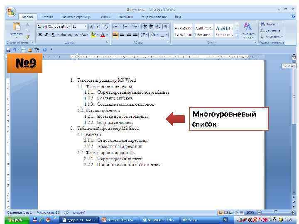This screenshot has width=299, height=224.
Task: Select the first (Normal) style thumbnail
Action: click(x=183, y=31)
